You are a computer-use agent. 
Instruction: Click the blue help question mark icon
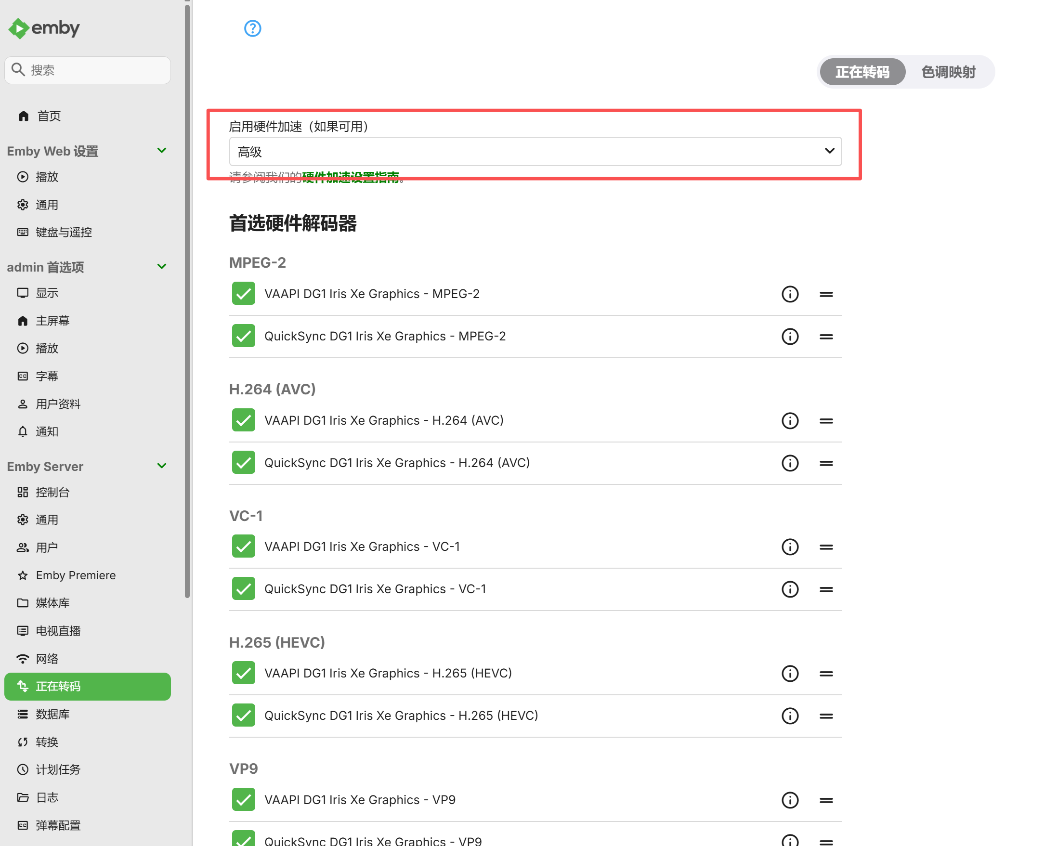point(252,28)
